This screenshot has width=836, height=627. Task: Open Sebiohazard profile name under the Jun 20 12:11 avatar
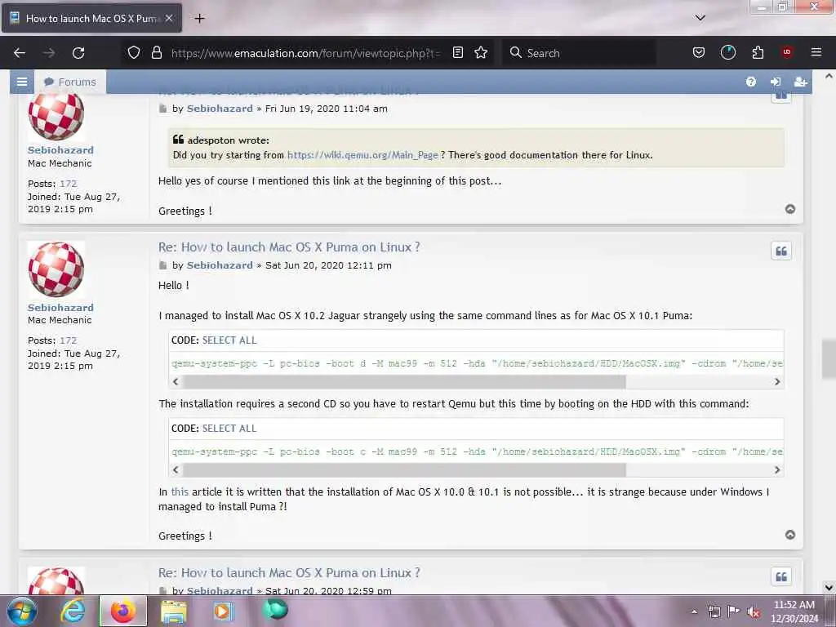coord(60,308)
